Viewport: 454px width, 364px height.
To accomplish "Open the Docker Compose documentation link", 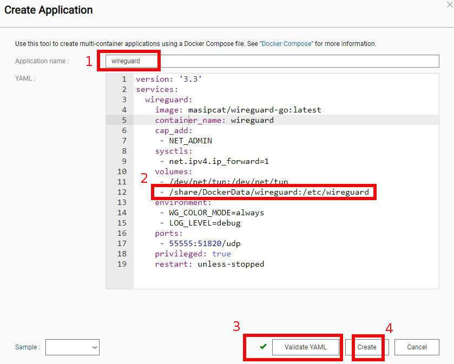I will click(x=287, y=43).
